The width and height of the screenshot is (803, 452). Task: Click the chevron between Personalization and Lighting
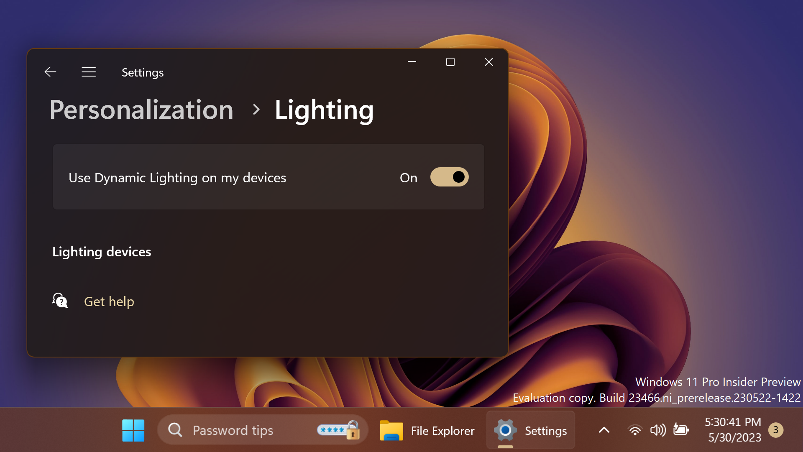[x=256, y=110]
